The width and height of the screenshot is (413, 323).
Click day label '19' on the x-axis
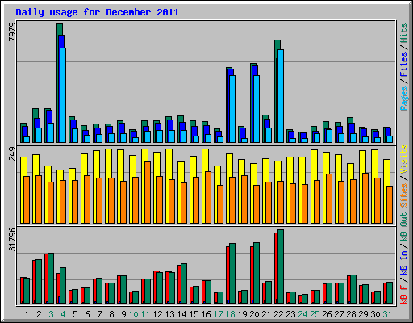pyautogui.click(x=242, y=314)
